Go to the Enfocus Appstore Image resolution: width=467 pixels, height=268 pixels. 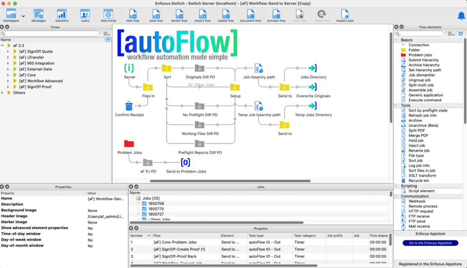click(430, 243)
